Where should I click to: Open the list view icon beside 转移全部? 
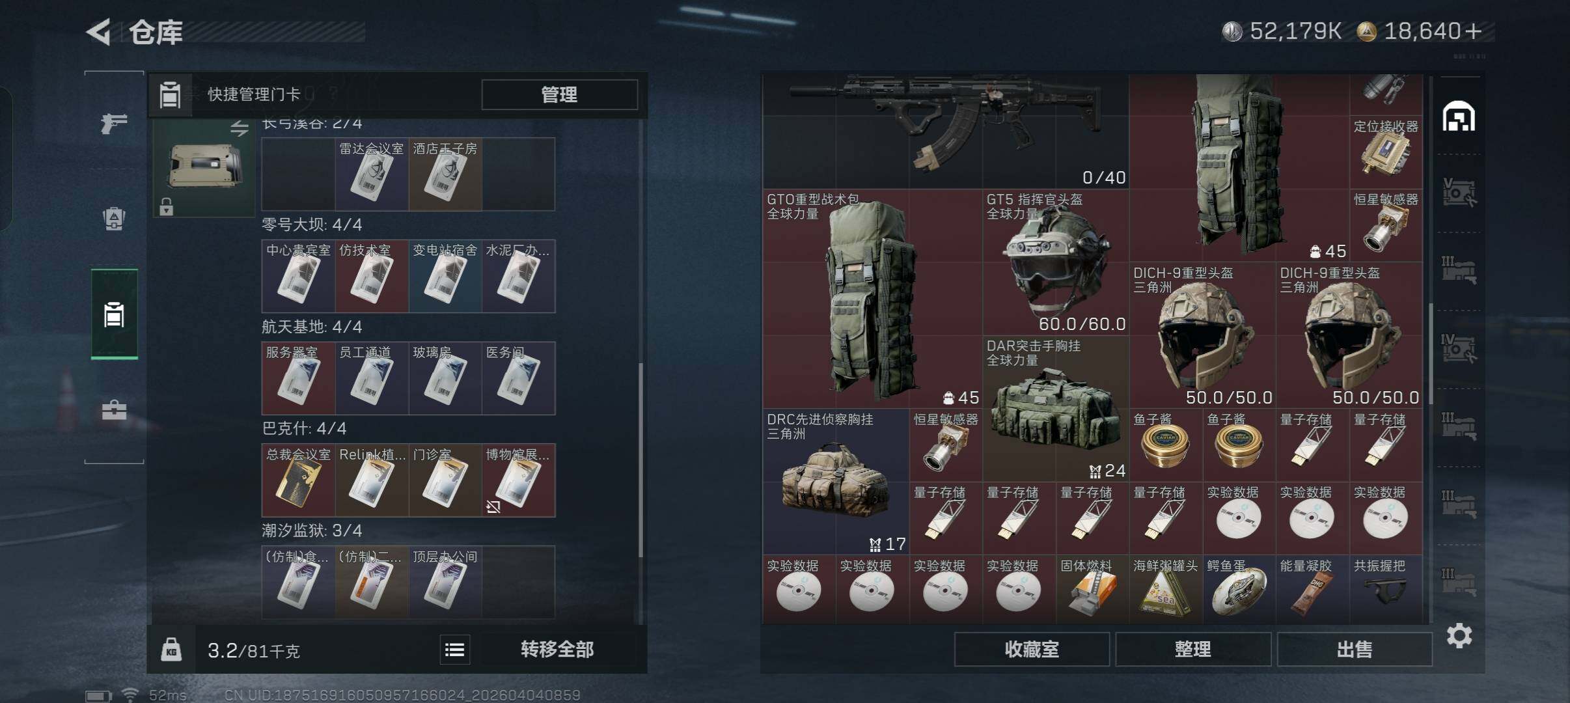pos(454,649)
